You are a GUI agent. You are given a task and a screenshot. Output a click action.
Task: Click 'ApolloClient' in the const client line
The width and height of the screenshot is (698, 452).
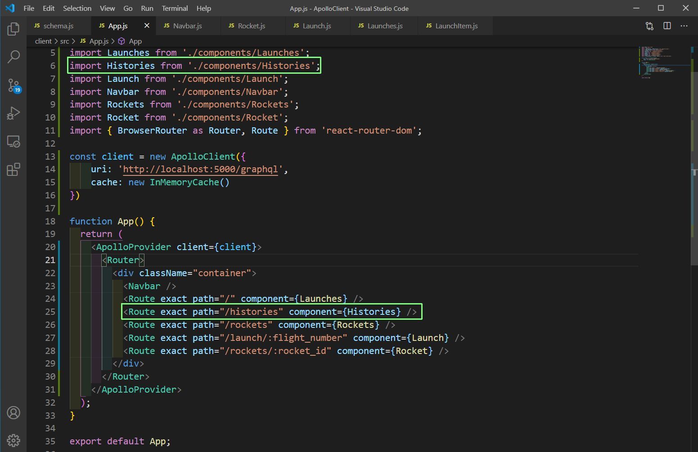pos(203,157)
